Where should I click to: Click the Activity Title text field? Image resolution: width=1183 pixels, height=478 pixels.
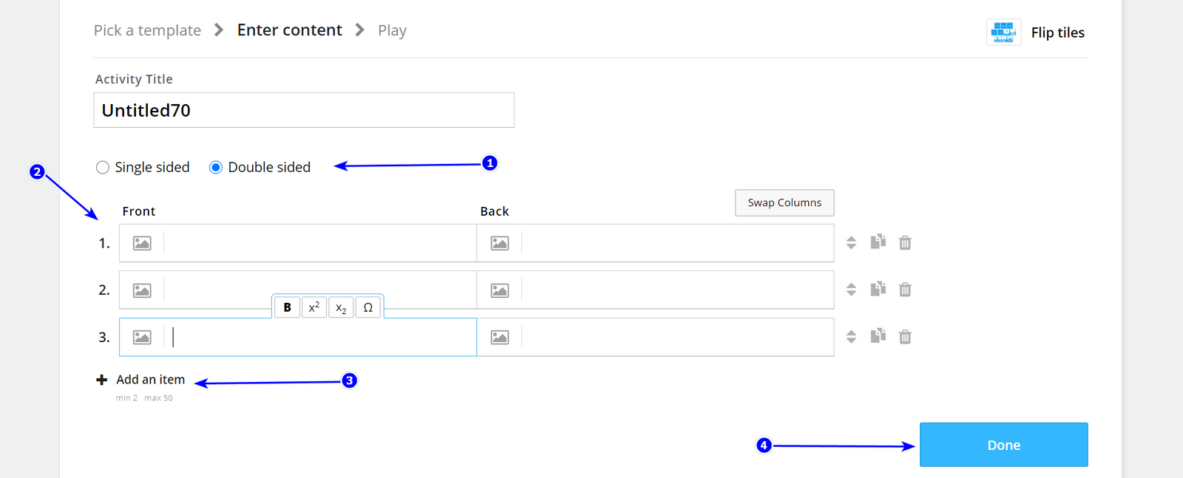[x=303, y=109]
